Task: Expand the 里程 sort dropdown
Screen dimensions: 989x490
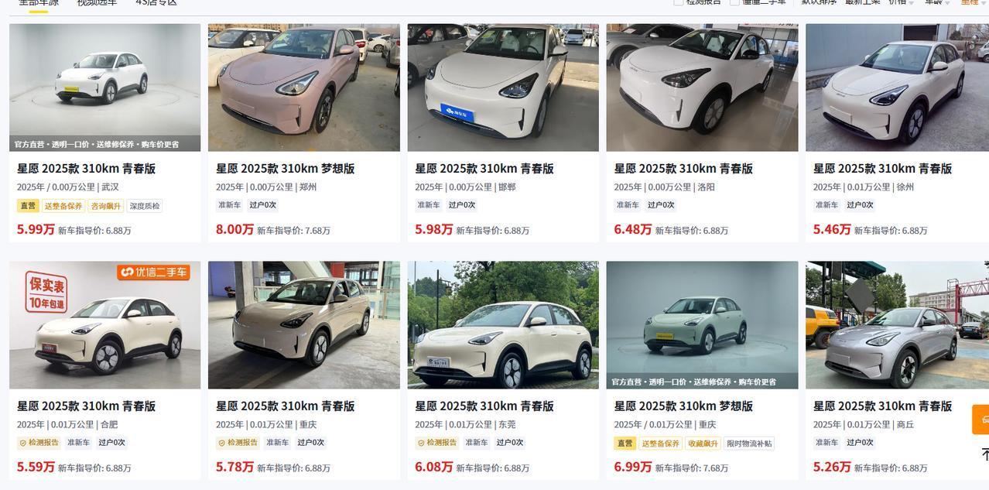Action: point(983,2)
